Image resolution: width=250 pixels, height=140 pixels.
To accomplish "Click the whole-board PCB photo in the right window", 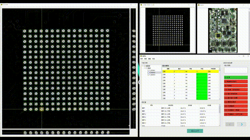I will [223, 30].
